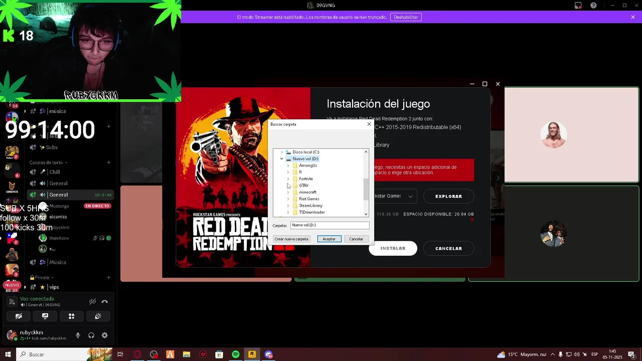Click the Carpeta text field

330,226
